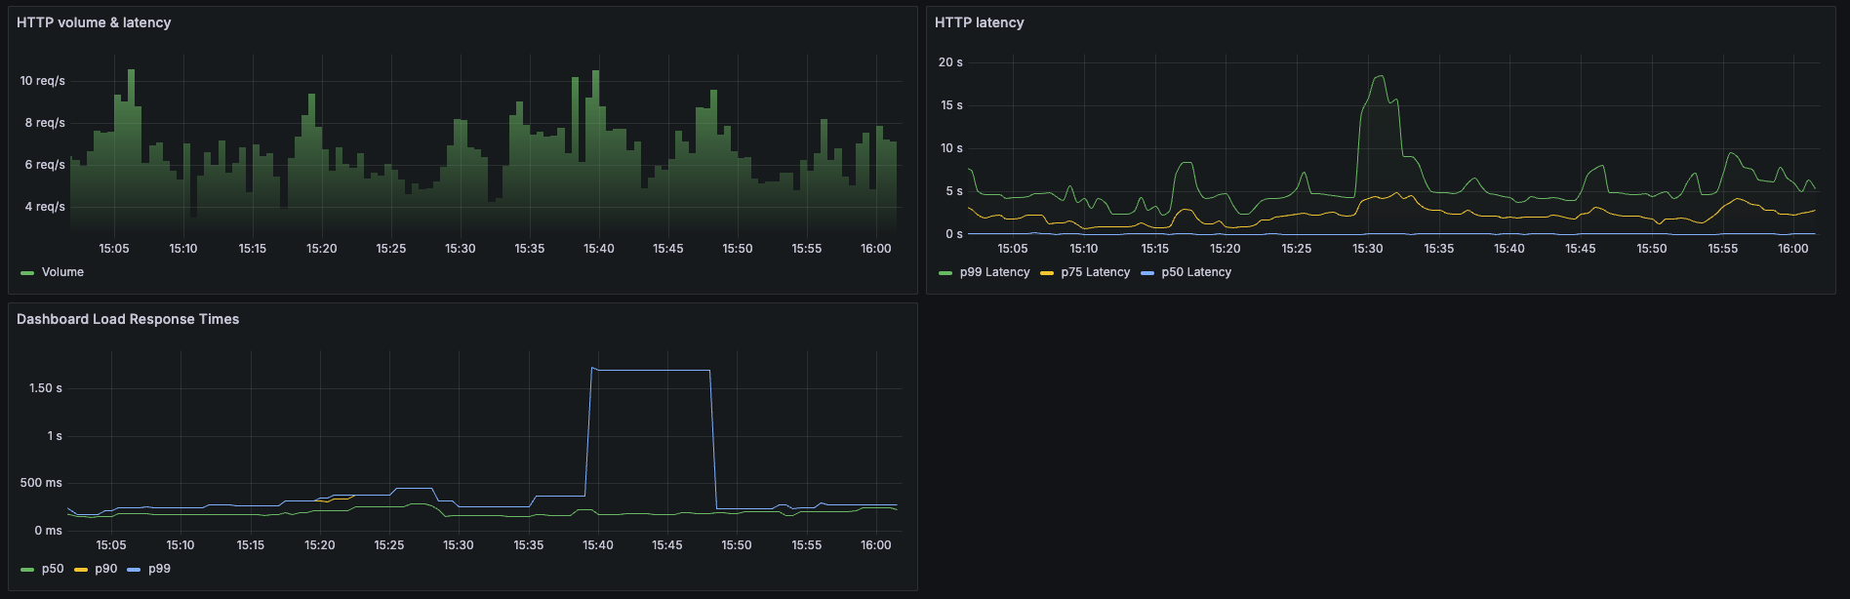Open the HTTP volume & latency panel title
This screenshot has width=1850, height=599.
click(x=94, y=22)
